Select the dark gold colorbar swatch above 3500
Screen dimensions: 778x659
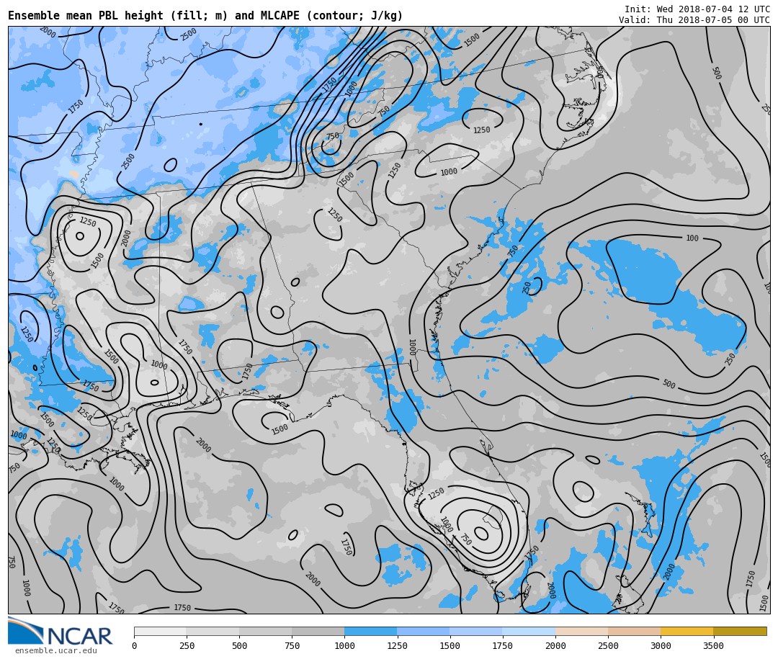(740, 631)
